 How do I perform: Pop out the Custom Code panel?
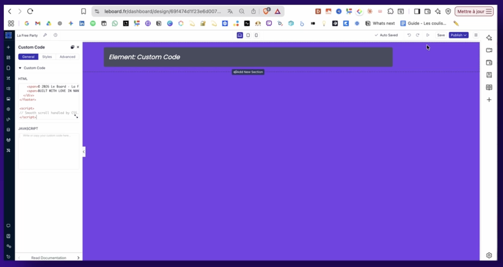click(72, 47)
